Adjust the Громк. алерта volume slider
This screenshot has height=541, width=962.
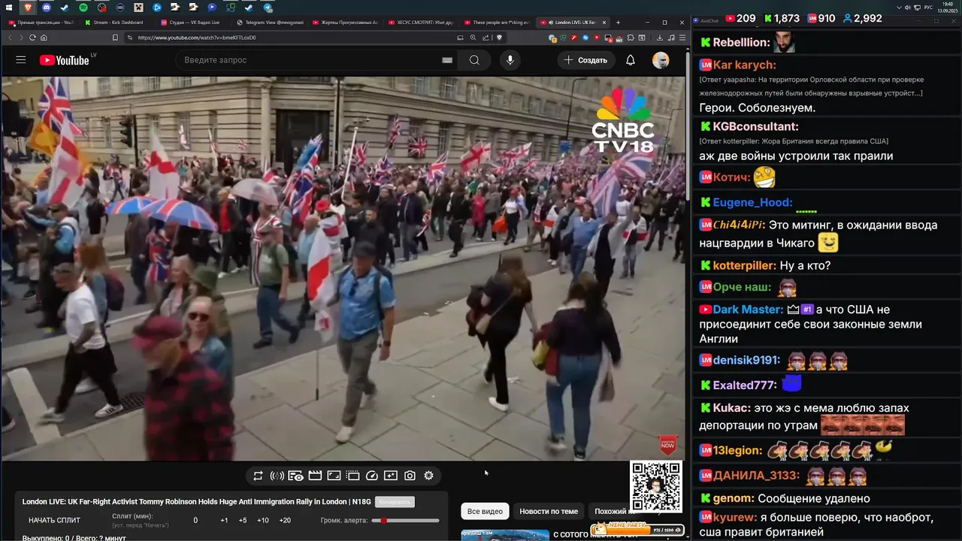(405, 520)
